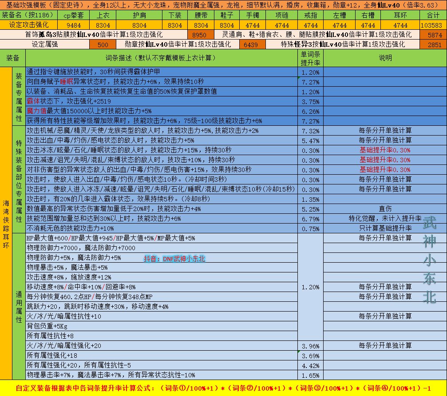Select the '设定攻击强化' label cell
447x396 pixels.
coord(29,25)
